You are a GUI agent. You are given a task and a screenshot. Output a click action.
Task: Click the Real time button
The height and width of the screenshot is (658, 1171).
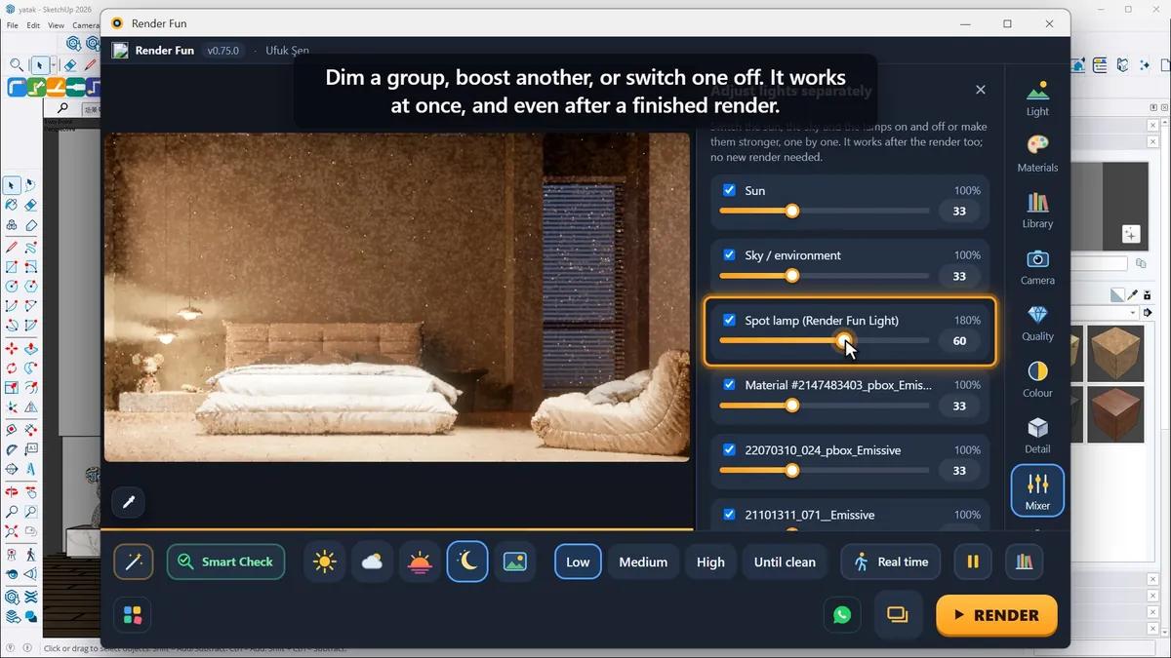(891, 561)
